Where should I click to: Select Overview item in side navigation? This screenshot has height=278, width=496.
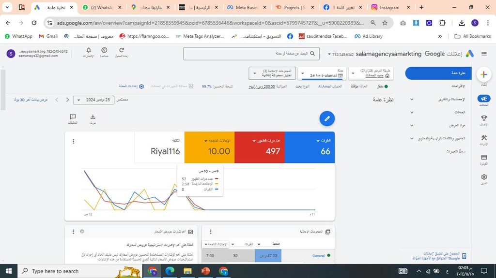click(438, 73)
